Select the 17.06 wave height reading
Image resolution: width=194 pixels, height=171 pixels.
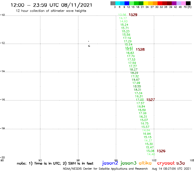(143, 113)
